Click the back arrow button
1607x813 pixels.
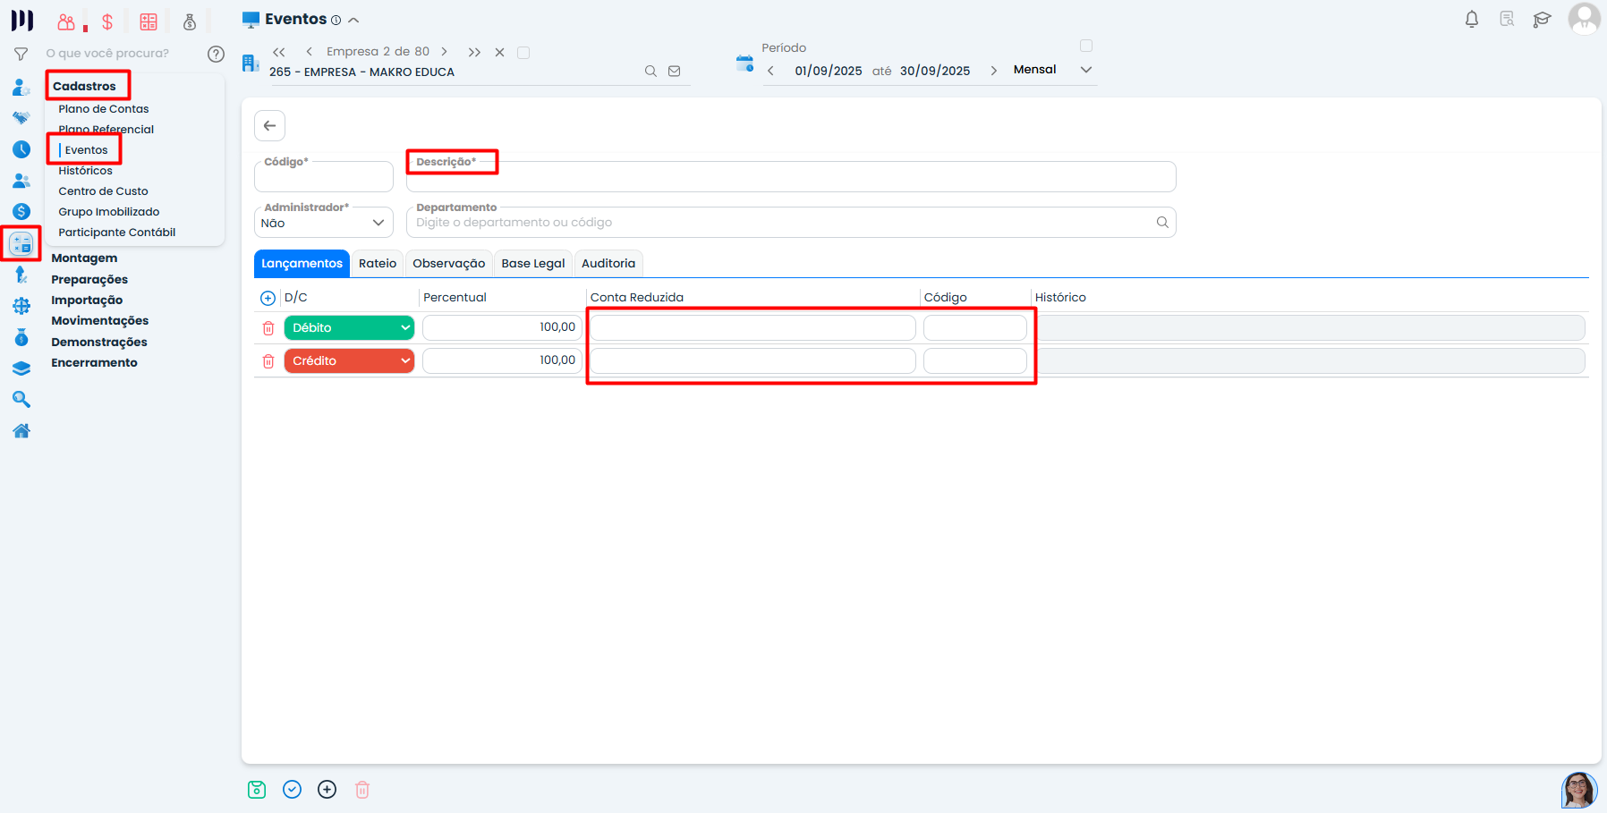(269, 126)
